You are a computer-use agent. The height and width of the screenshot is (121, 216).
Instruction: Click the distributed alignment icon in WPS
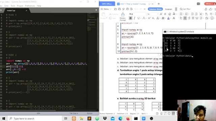197,18
